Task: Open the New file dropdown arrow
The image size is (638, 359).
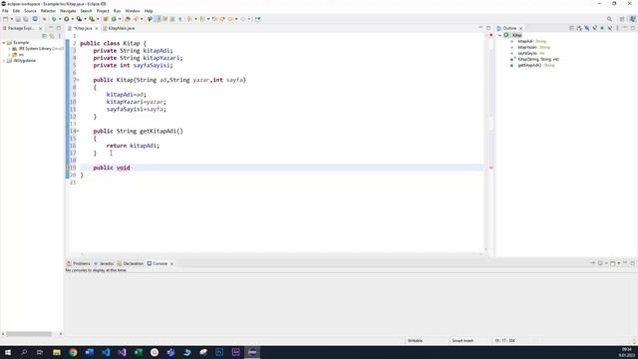Action: tap(12, 19)
